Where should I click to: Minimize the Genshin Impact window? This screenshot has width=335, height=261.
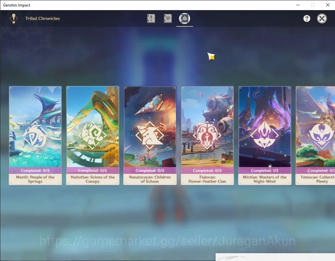point(298,5)
